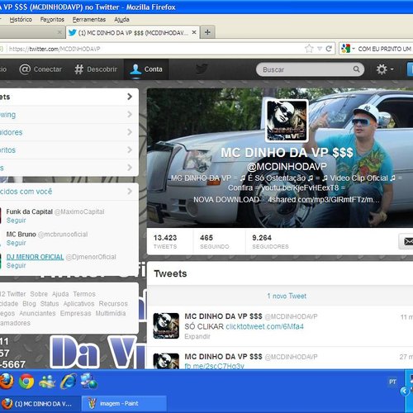
Task: Open the Termos footer link
Action: pos(84,294)
